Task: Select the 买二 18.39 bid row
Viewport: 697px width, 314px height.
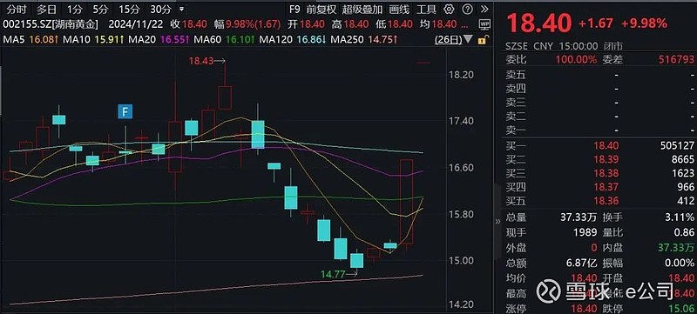Action: pos(600,159)
